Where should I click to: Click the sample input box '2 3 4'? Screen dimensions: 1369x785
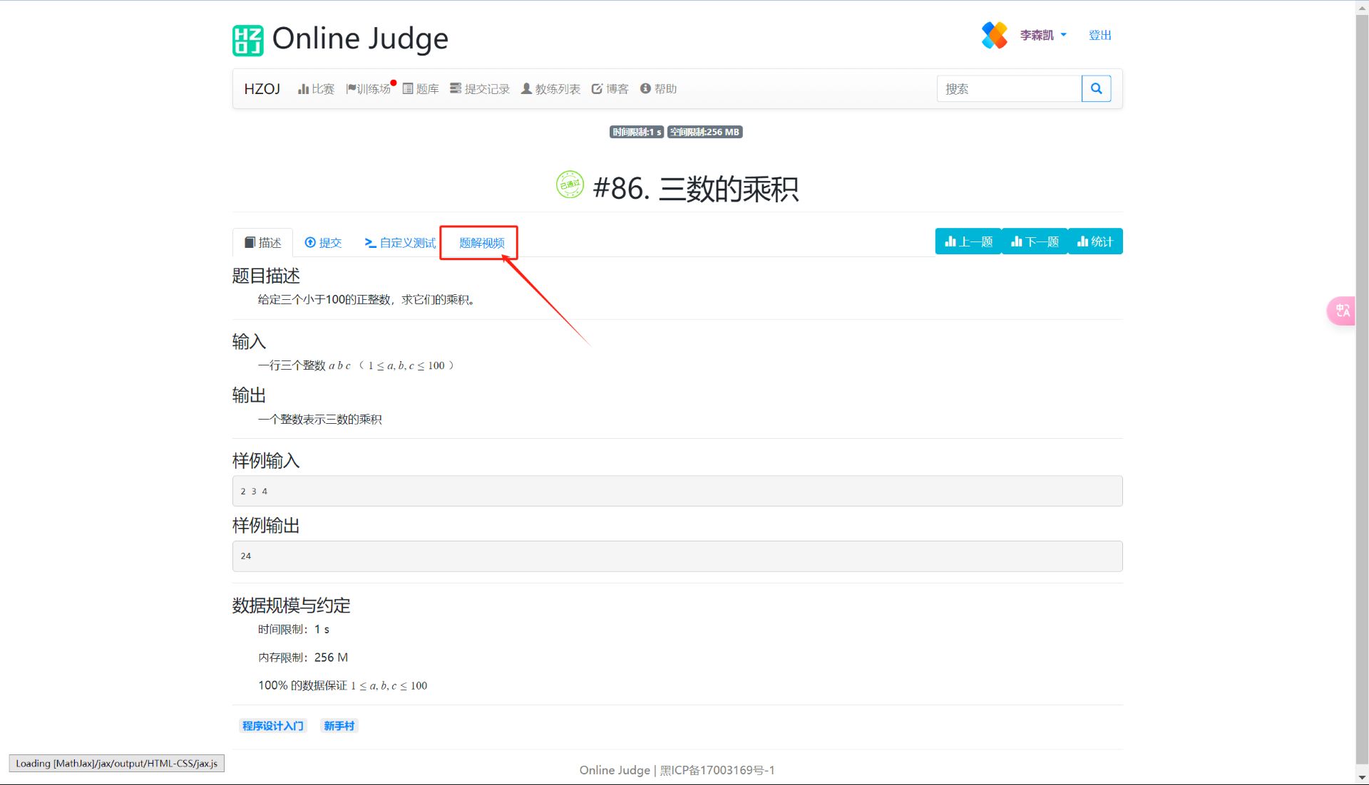click(x=677, y=492)
